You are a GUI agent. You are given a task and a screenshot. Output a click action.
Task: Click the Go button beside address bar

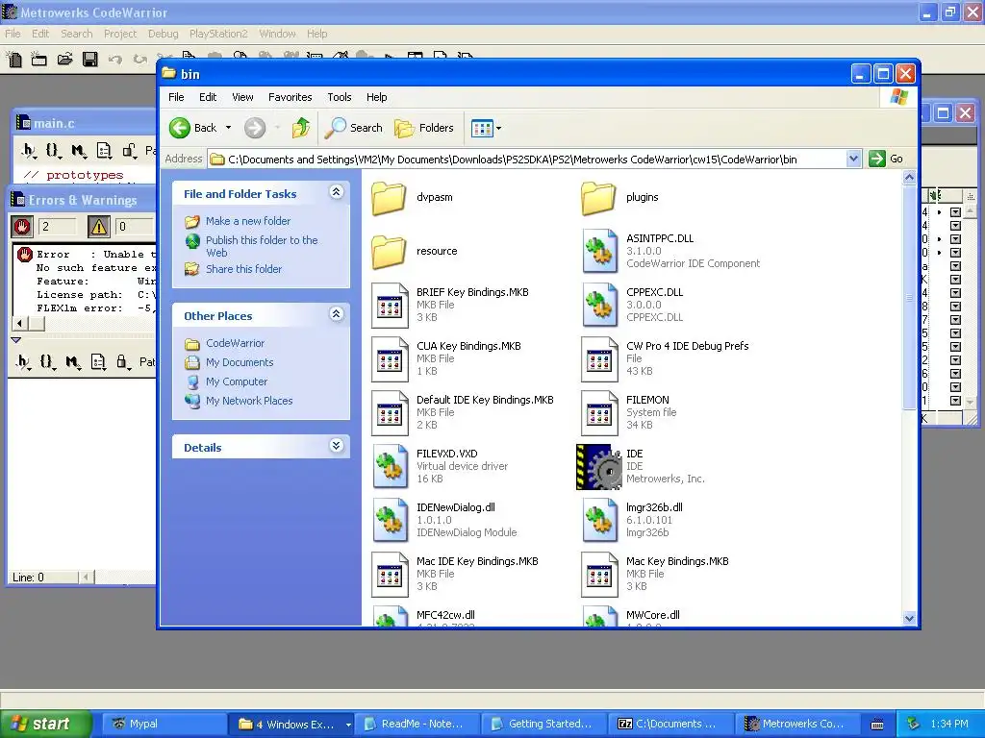click(886, 159)
